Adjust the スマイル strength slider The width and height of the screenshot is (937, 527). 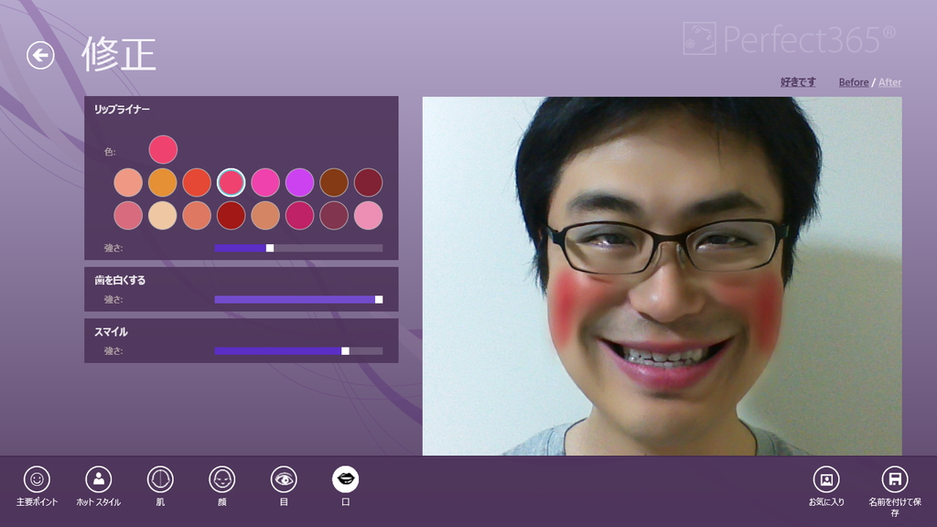coord(299,350)
